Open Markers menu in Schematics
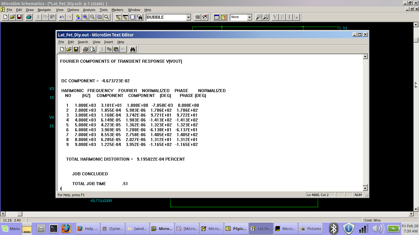 pyautogui.click(x=117, y=10)
